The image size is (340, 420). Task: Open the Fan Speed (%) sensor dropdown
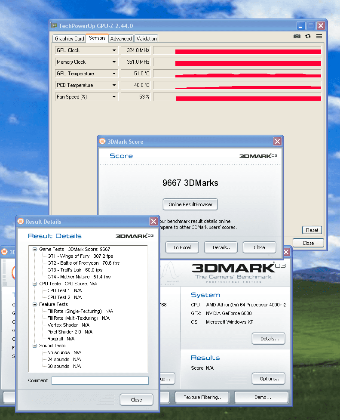coord(114,97)
